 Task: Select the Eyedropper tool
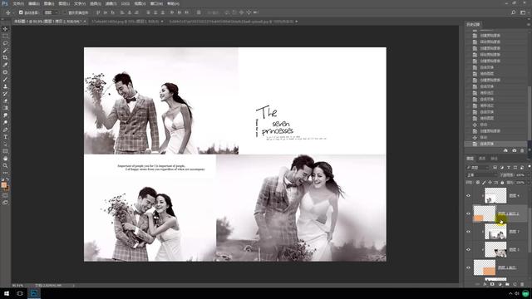click(x=5, y=65)
